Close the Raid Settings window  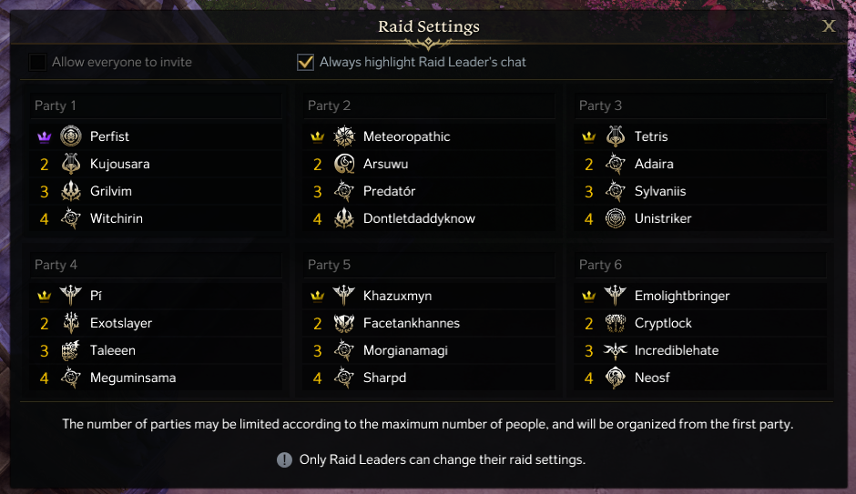click(829, 26)
